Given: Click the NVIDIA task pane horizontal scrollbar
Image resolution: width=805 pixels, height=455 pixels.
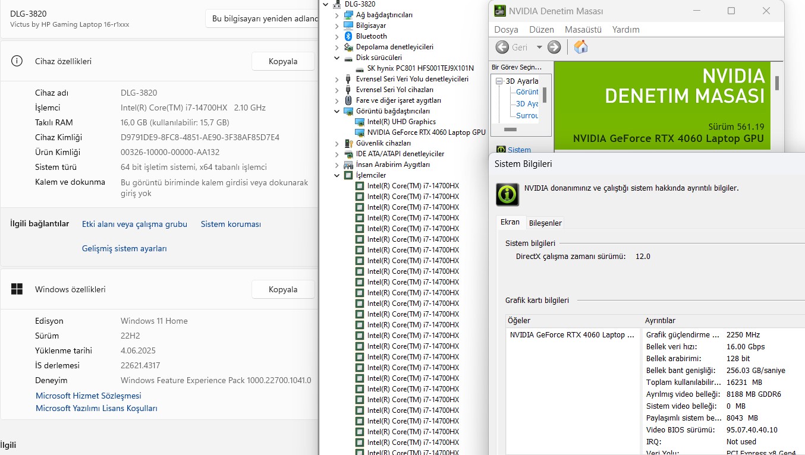Looking at the screenshot, I should click(x=510, y=129).
